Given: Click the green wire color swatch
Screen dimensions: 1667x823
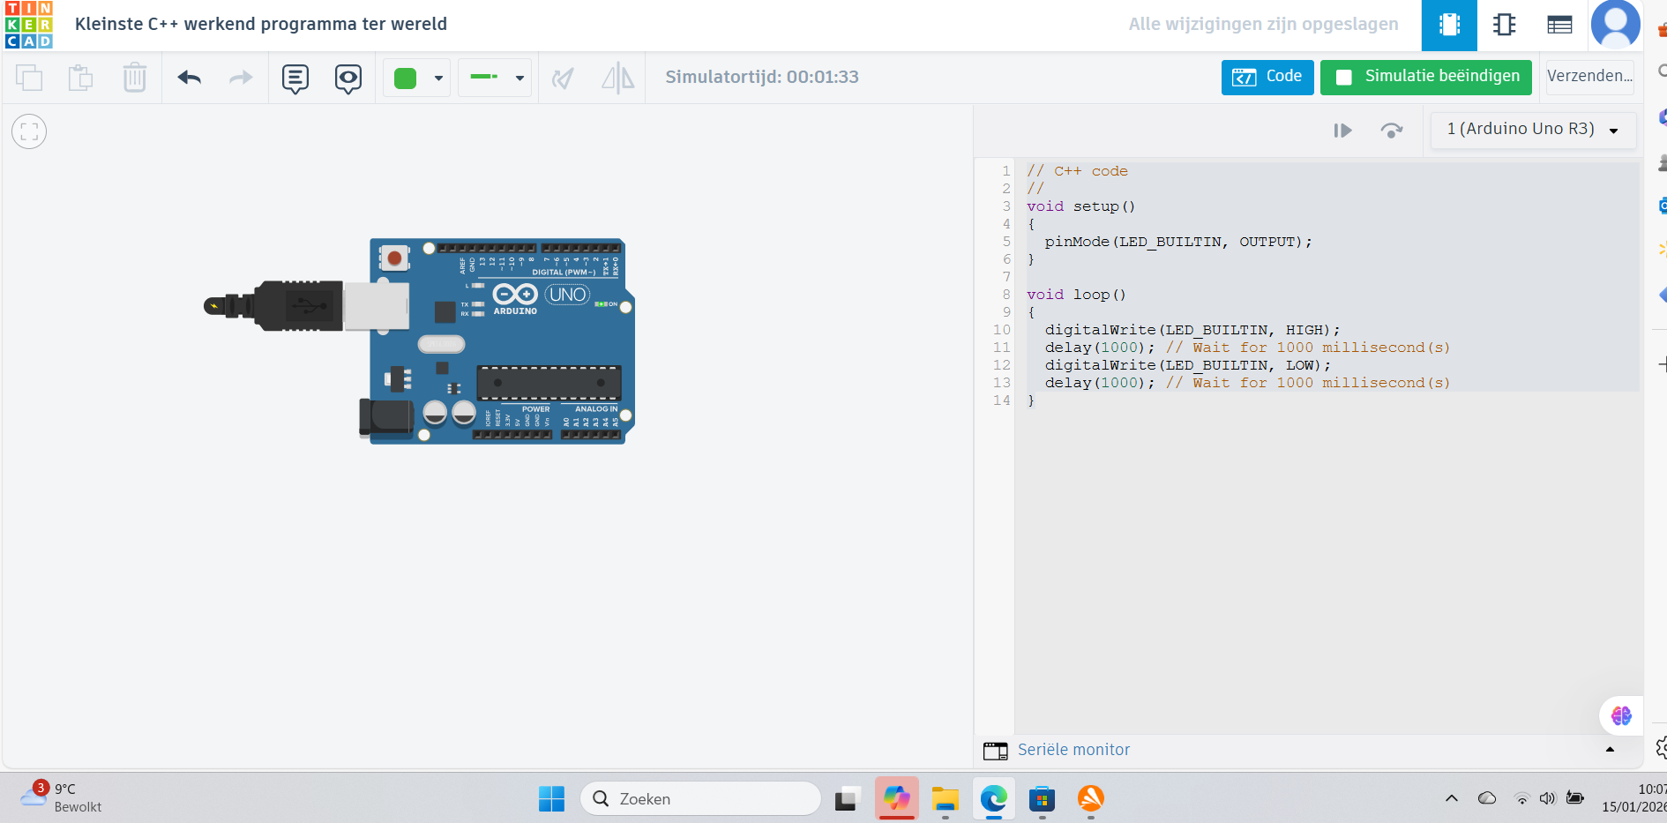Looking at the screenshot, I should (x=405, y=78).
